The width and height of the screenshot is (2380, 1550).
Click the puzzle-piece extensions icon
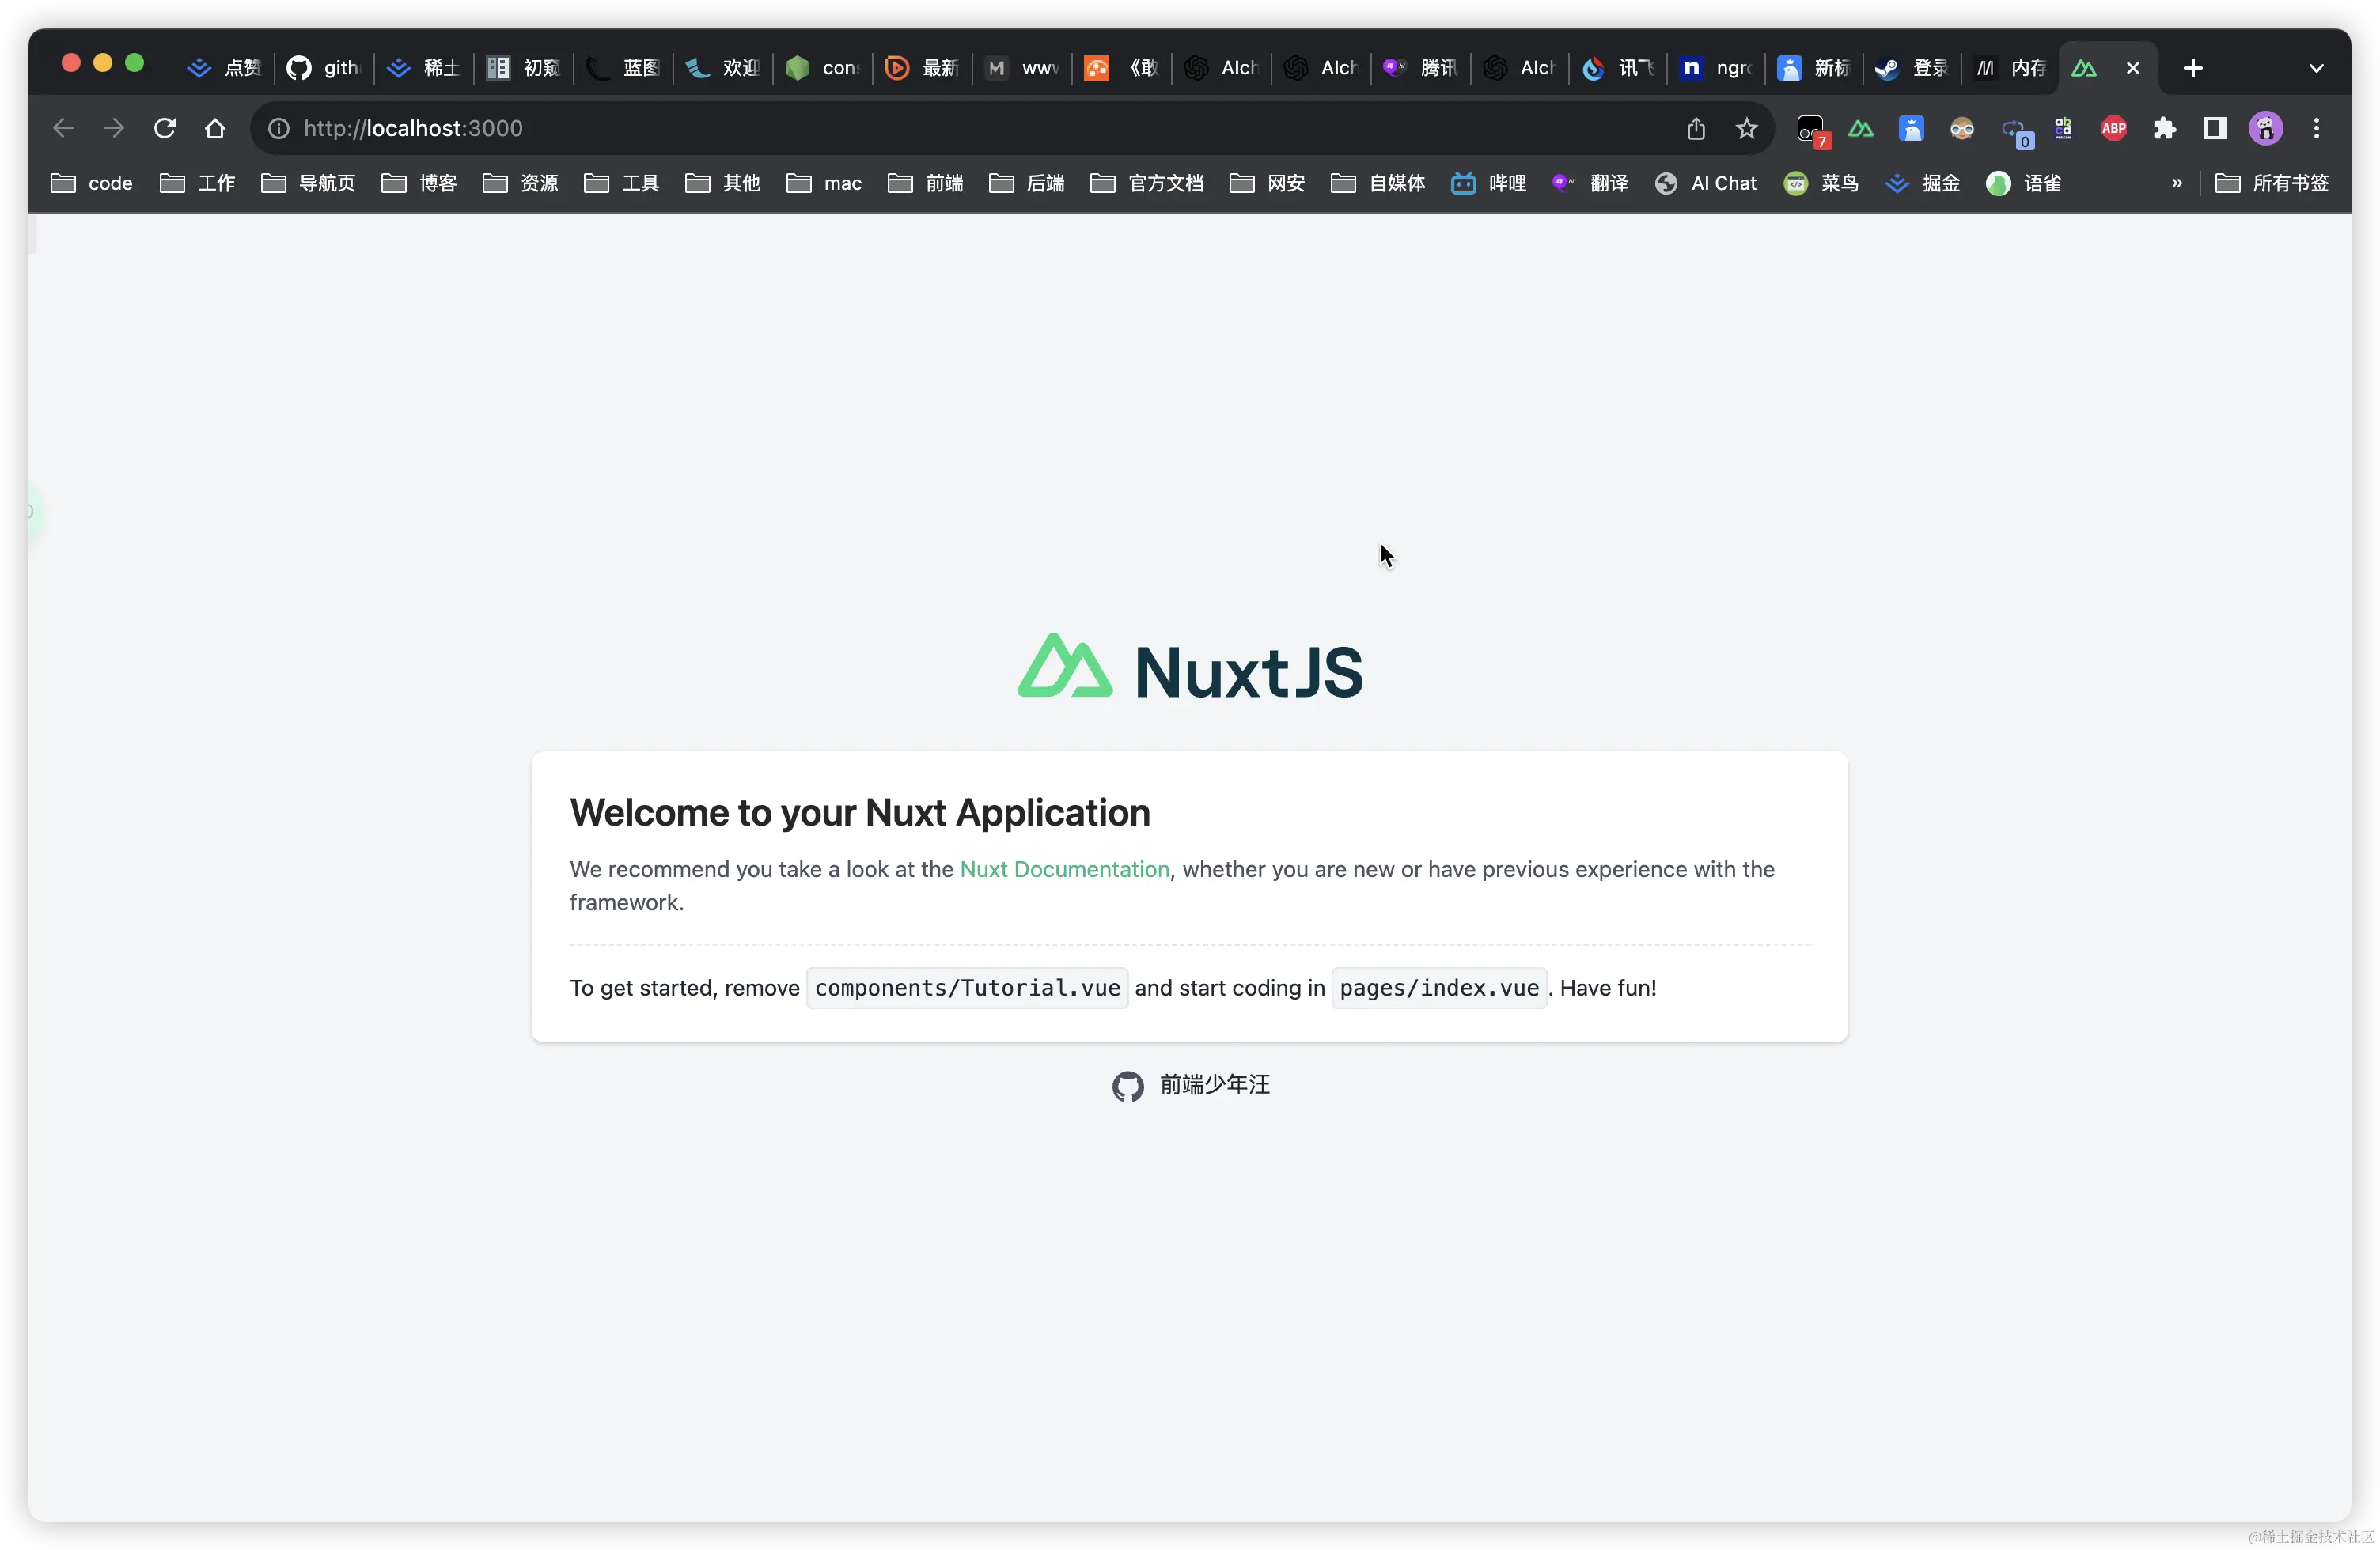tap(2164, 128)
